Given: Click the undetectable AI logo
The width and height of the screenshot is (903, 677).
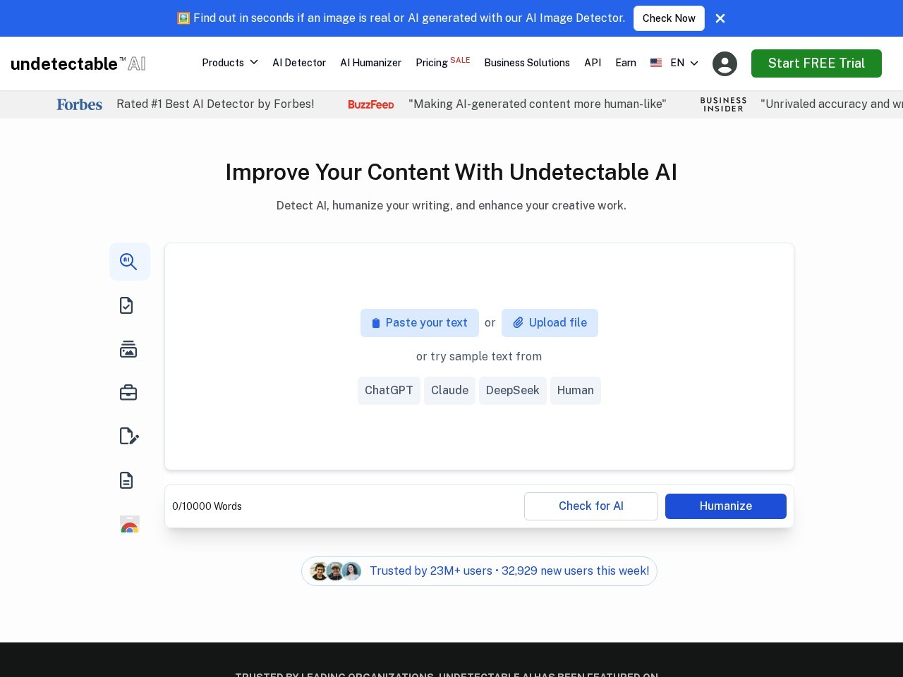Looking at the screenshot, I should coord(78,63).
